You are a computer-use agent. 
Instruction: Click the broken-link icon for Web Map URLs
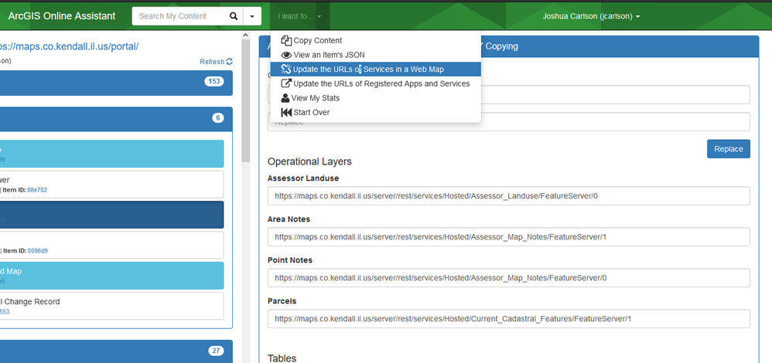[286, 70]
